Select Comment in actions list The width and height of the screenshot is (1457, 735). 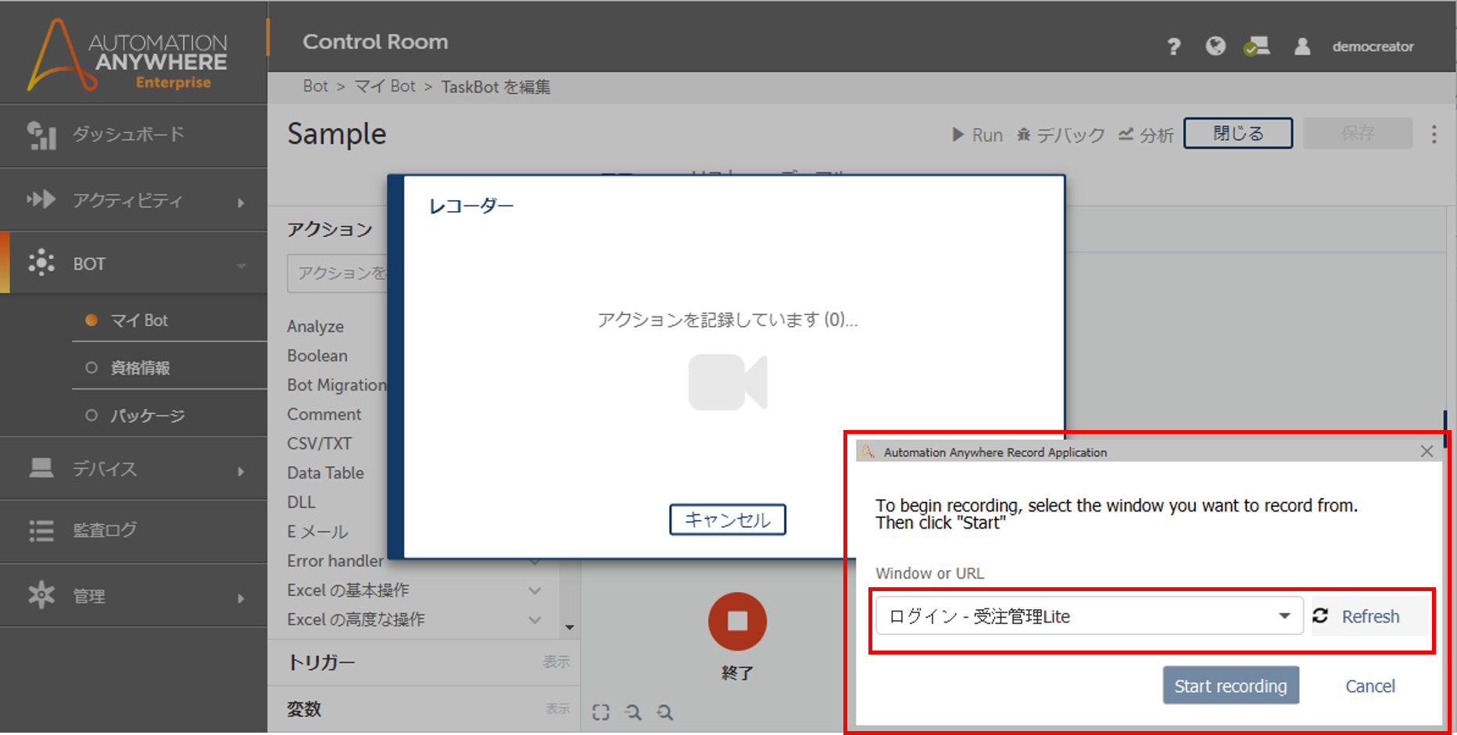pos(324,414)
